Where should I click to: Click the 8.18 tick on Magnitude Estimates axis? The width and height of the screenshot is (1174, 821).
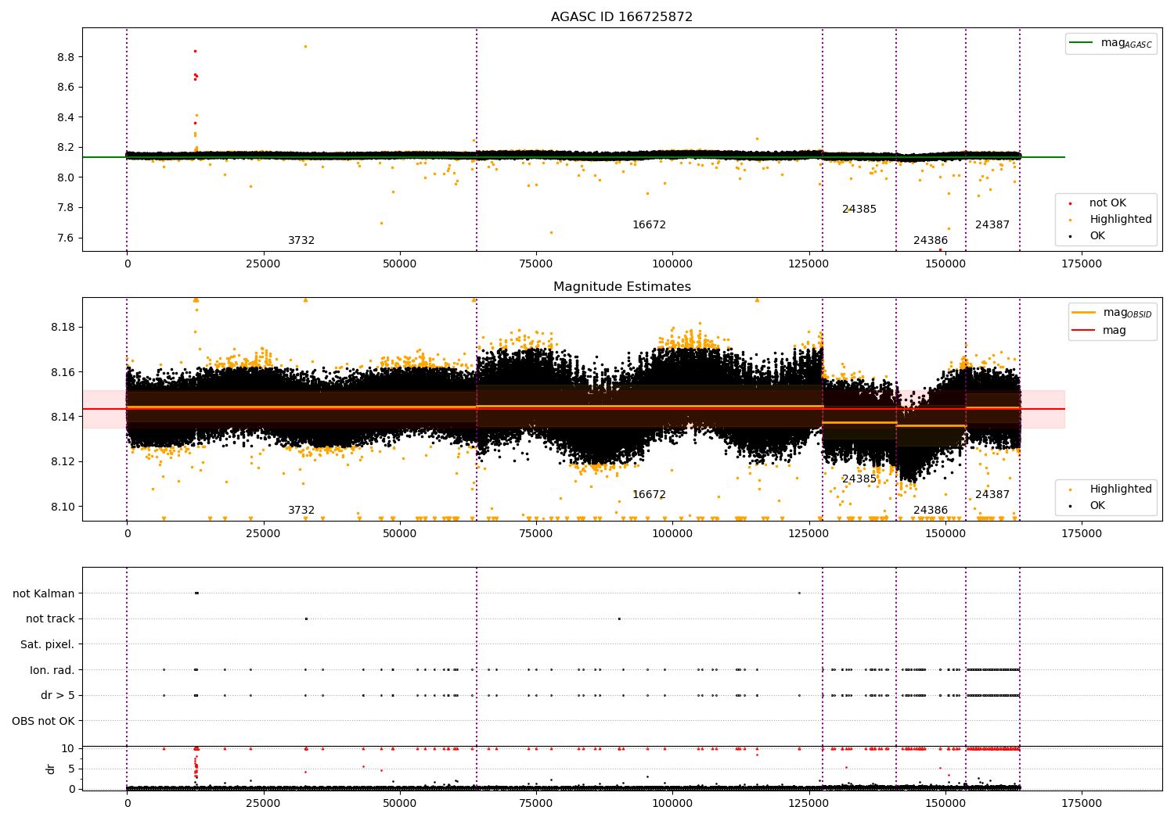pyautogui.click(x=63, y=327)
